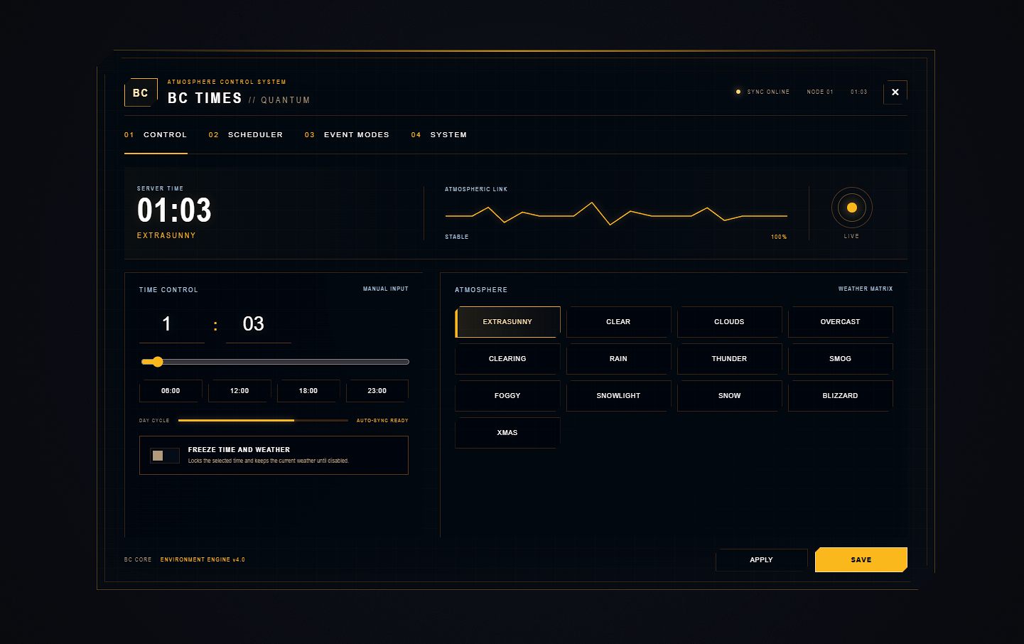
Task: Open the Scheduler tab
Action: (x=246, y=135)
